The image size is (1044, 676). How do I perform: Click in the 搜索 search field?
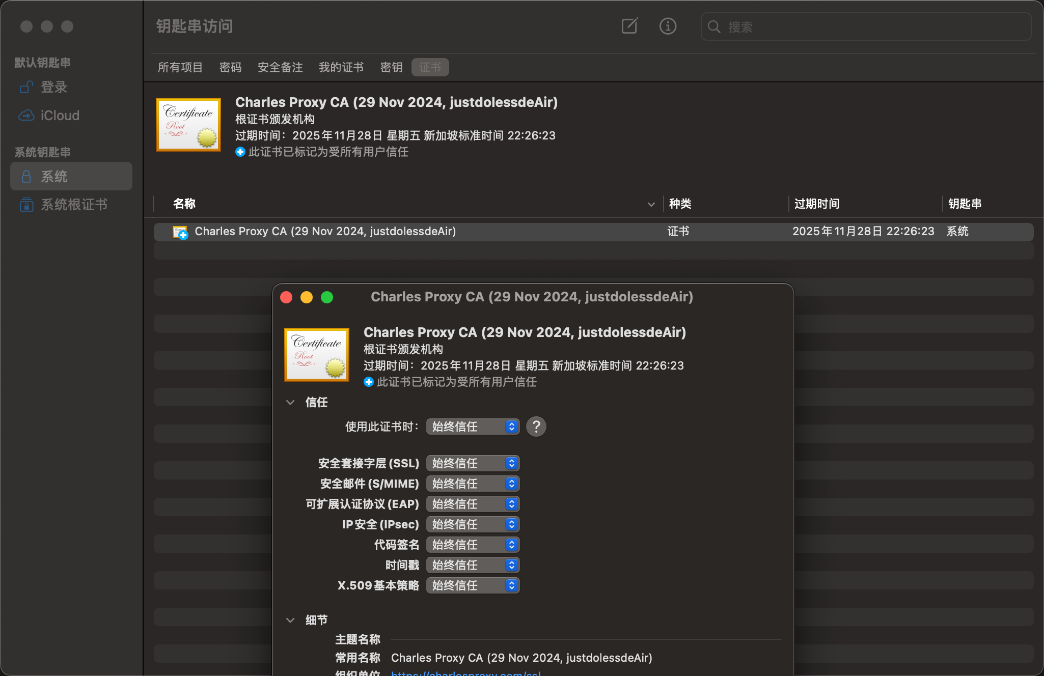pos(866,27)
